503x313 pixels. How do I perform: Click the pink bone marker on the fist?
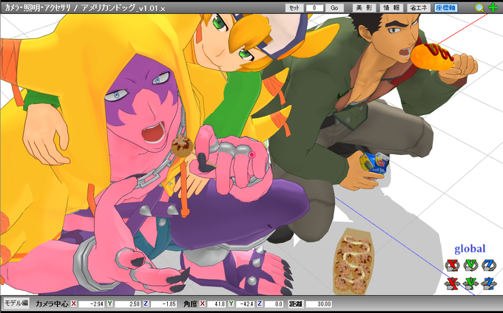pos(251,155)
